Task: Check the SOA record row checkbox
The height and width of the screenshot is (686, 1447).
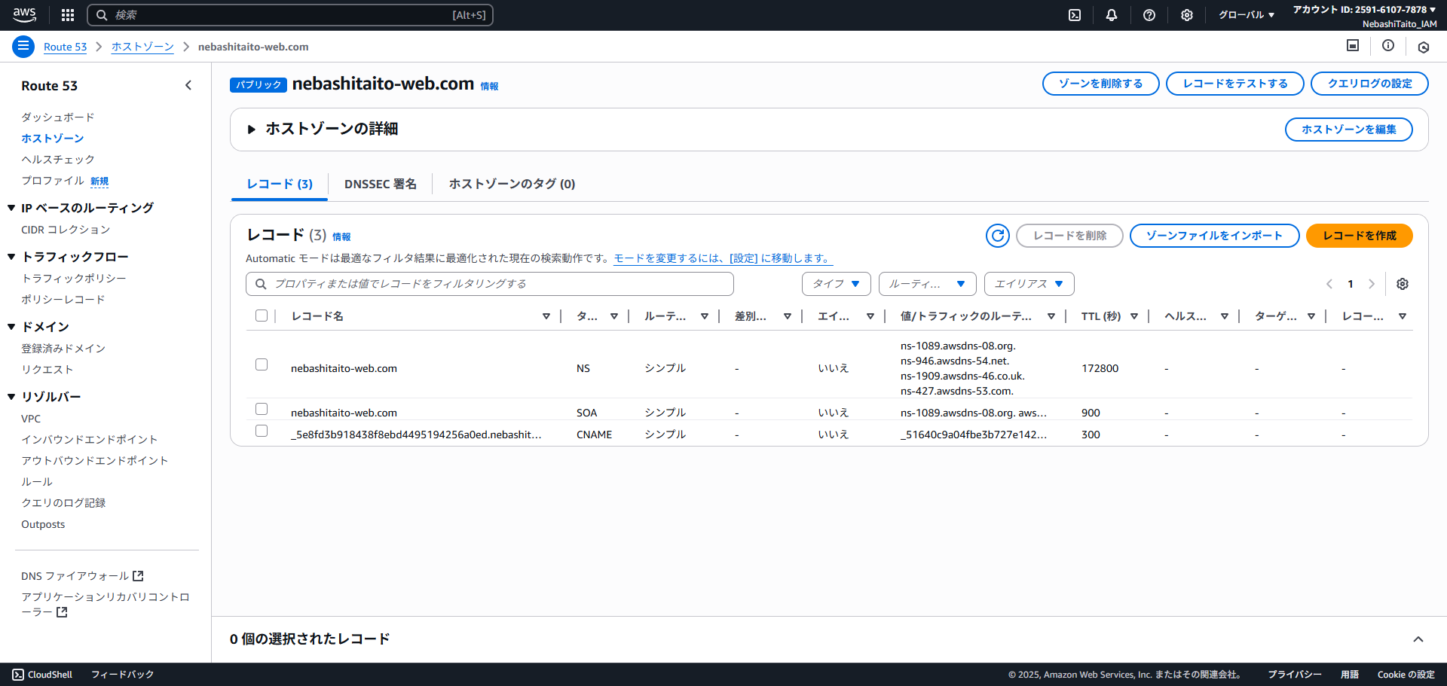Action: pos(262,409)
